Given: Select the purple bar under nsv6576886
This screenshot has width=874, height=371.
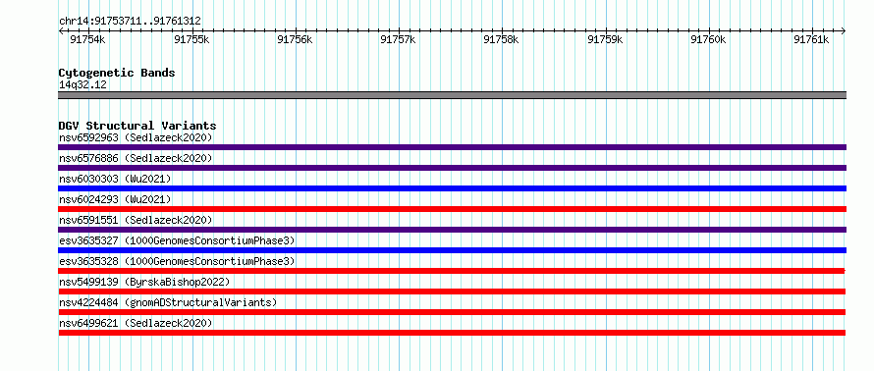Looking at the screenshot, I should [452, 168].
